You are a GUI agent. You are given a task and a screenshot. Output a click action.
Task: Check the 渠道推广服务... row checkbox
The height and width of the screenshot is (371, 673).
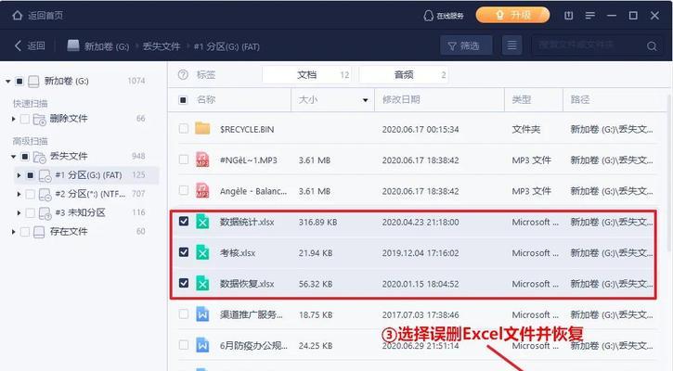point(183,313)
